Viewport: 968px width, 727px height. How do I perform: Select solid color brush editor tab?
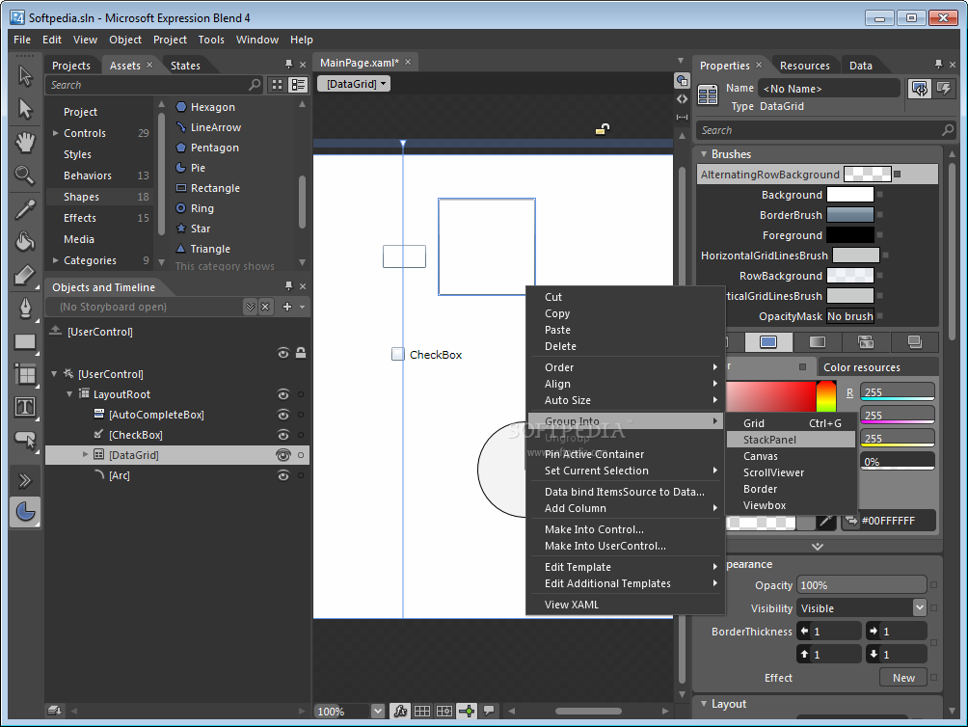[768, 342]
